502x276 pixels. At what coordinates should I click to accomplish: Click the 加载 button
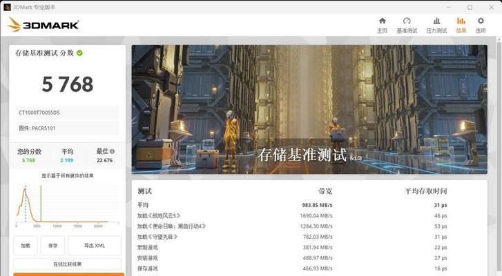pyautogui.click(x=26, y=246)
